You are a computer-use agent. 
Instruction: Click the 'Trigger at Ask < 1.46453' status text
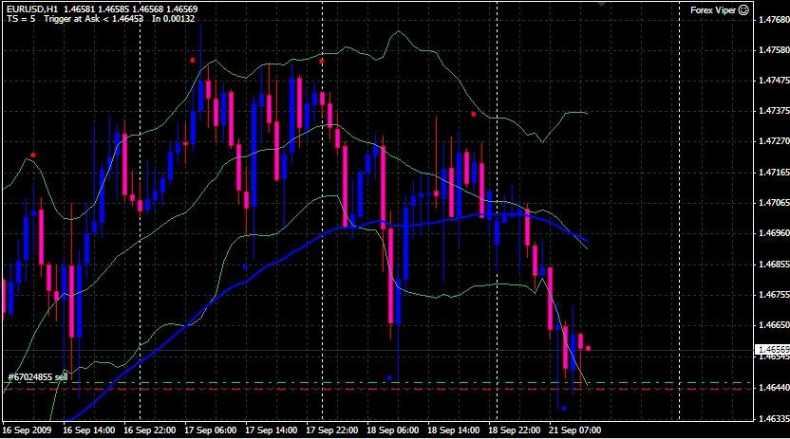point(93,19)
